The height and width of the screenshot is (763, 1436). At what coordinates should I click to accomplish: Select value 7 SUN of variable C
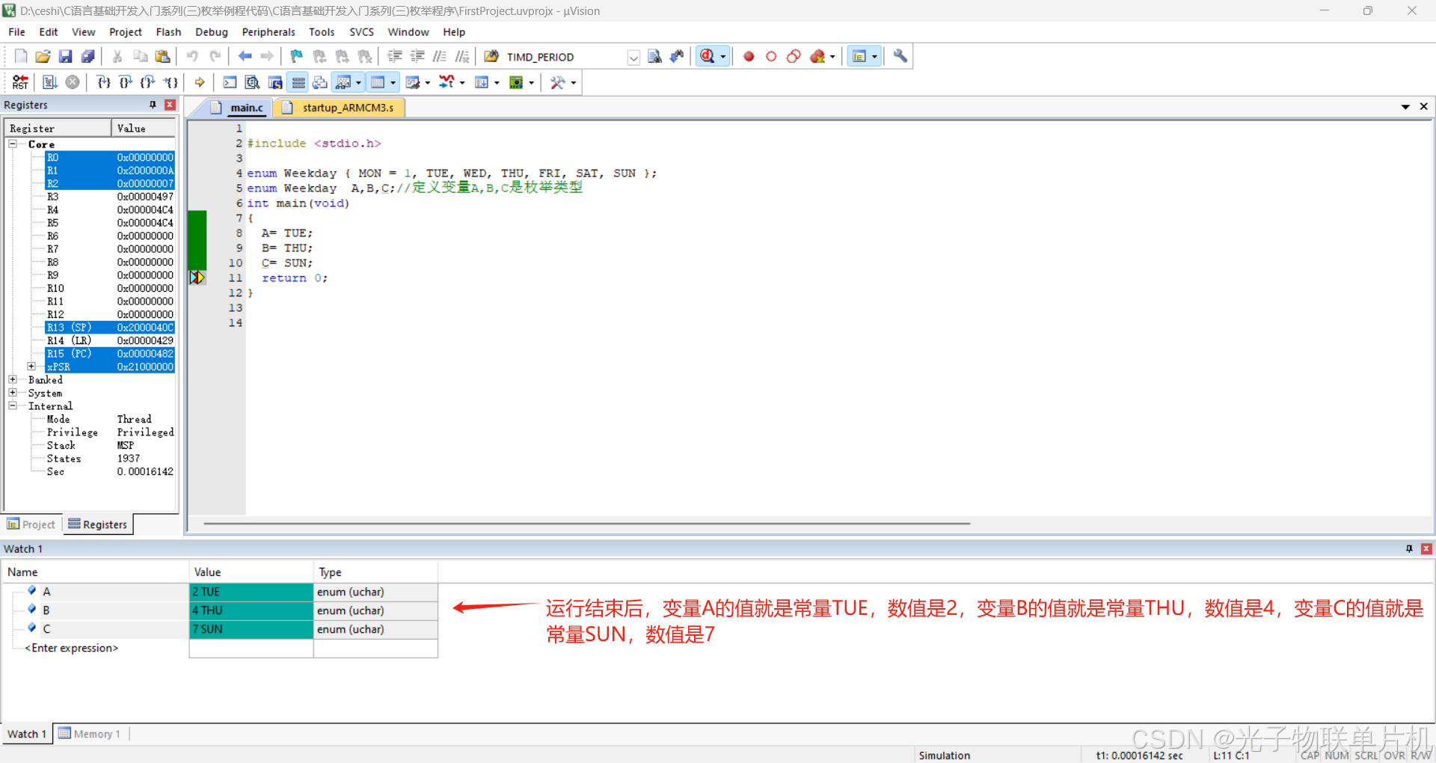[x=251, y=629]
